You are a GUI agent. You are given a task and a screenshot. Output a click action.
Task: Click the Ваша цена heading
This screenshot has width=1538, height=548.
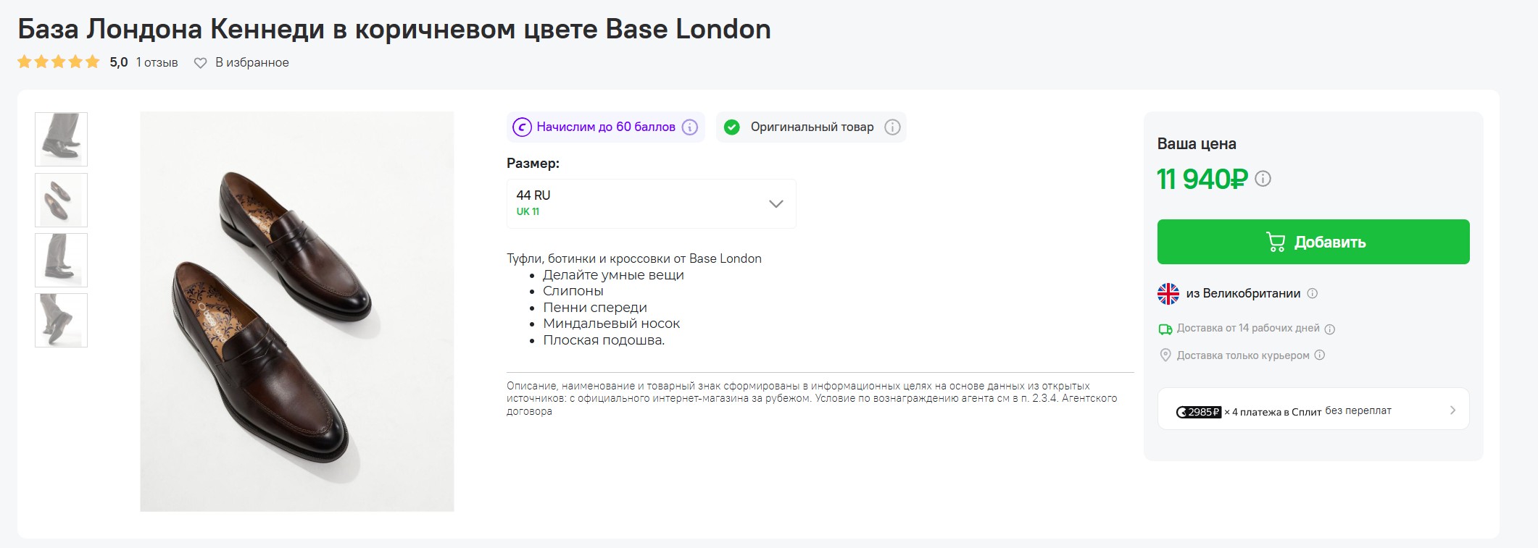[x=1197, y=144]
